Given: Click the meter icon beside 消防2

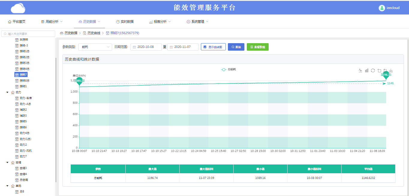Looking at the screenshot, I should tap(17, 110).
